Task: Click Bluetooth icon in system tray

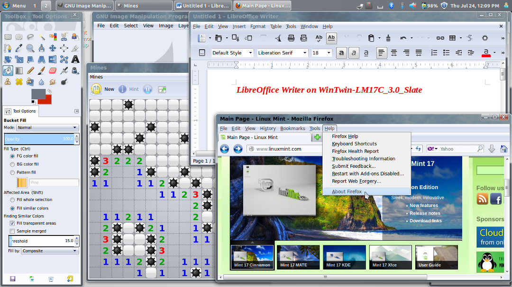Action: pyautogui.click(x=391, y=6)
